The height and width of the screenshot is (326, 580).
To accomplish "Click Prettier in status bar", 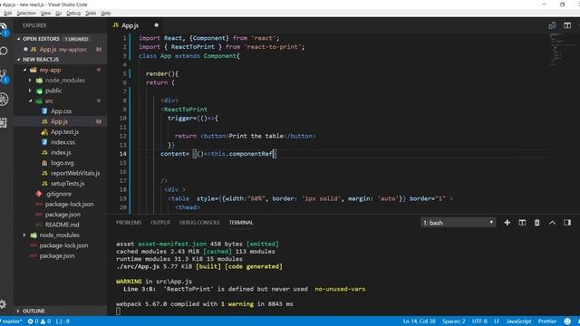I will [x=547, y=321].
